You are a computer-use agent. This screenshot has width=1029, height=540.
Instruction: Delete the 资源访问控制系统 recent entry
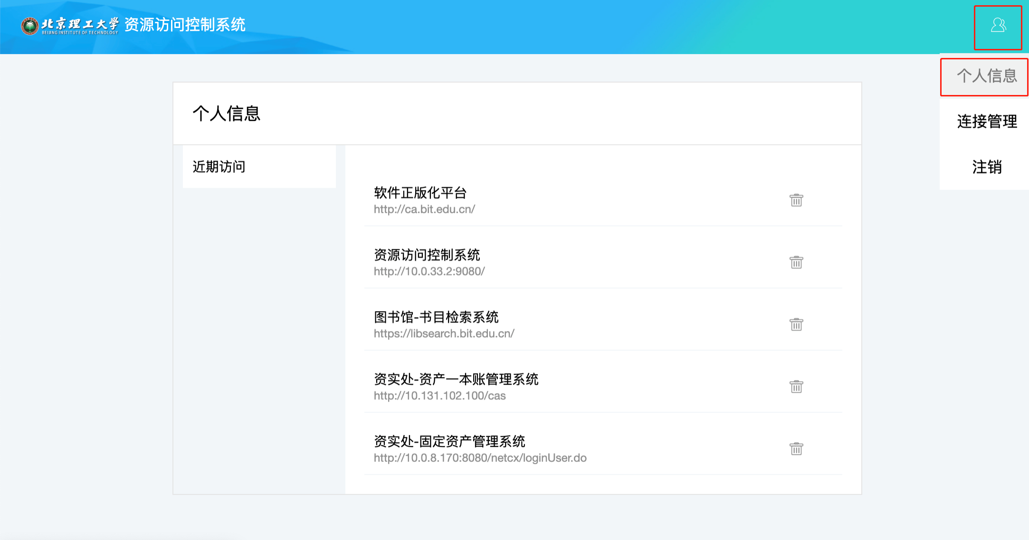tap(796, 262)
